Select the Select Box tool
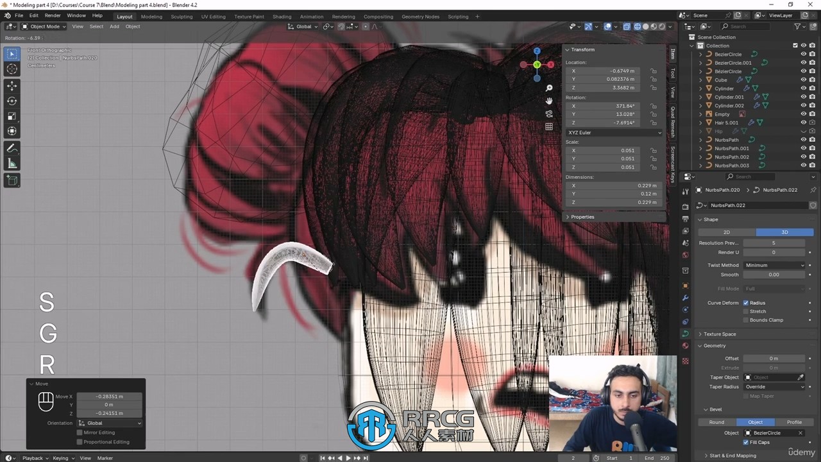Screen dimensions: 821x462 [x=12, y=54]
